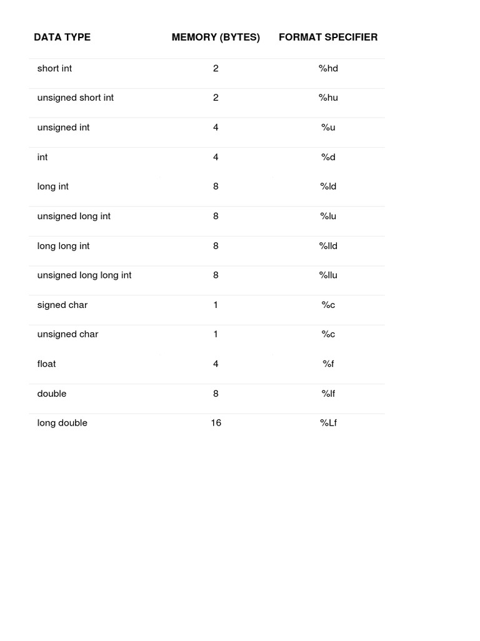Click the FORMAT SPECIFIER column header

328,37
